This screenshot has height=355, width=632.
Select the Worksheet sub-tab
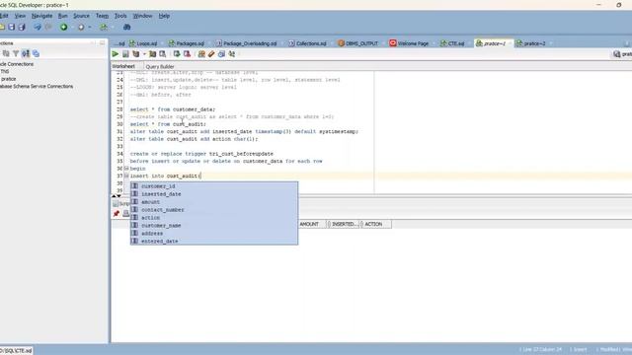123,66
